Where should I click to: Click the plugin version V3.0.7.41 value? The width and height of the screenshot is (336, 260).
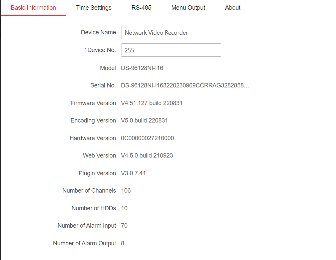(x=133, y=173)
